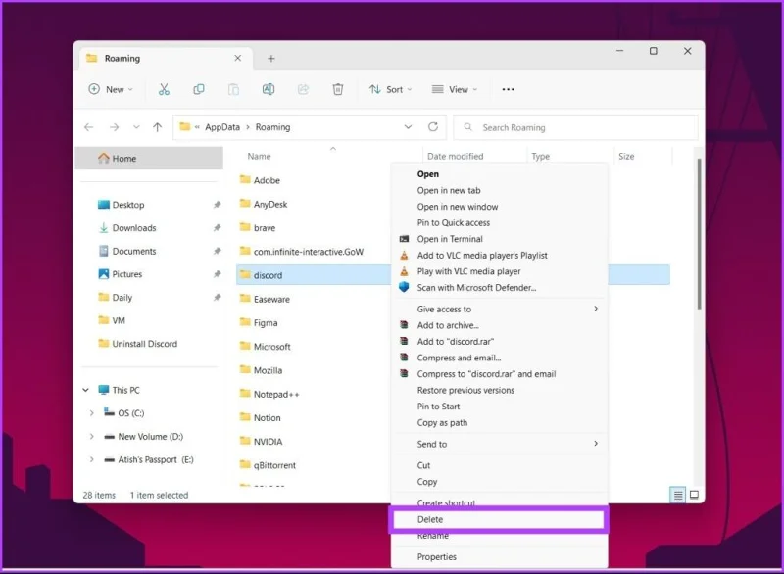The height and width of the screenshot is (574, 784).
Task: Close the Roaming tab
Action: click(238, 58)
